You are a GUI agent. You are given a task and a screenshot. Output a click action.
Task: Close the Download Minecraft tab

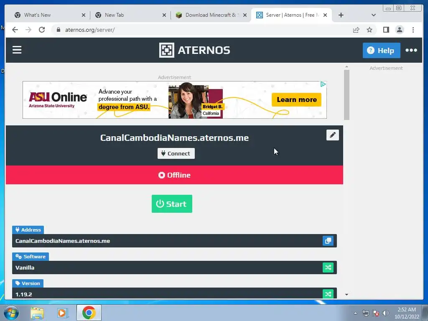245,15
